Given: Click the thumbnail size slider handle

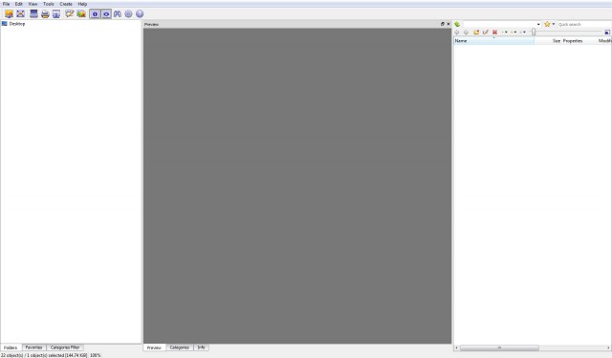Looking at the screenshot, I should (x=534, y=32).
